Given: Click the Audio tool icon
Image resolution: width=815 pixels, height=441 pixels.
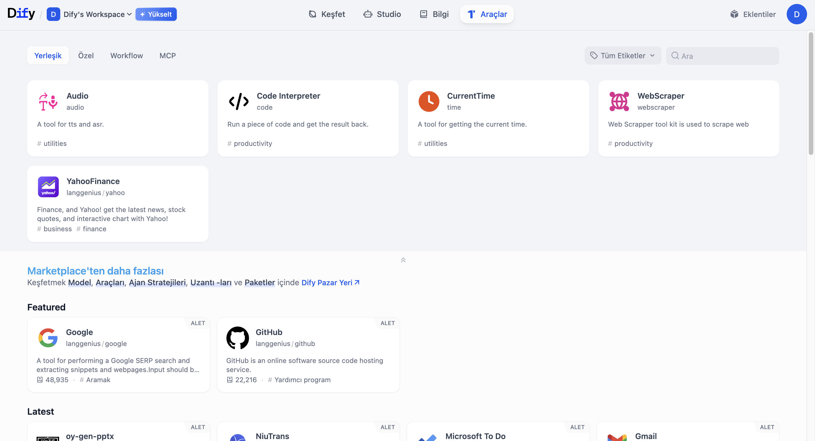Looking at the screenshot, I should (48, 101).
